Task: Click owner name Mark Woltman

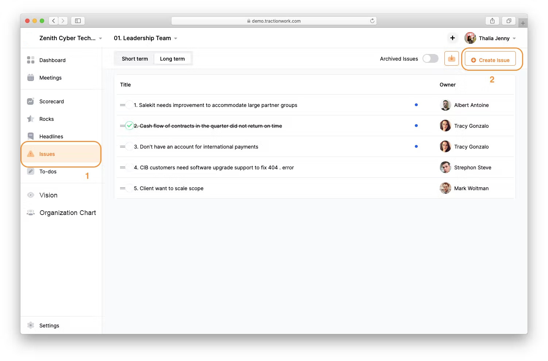Action: coord(471,188)
